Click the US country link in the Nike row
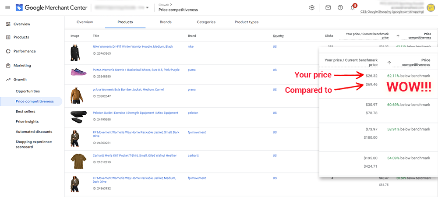Screen dimensions: 438x197 (x=275, y=46)
